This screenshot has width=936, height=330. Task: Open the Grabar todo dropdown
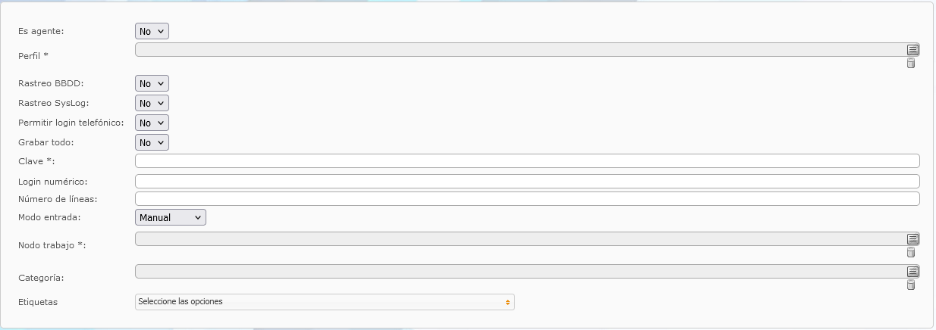[x=152, y=142]
